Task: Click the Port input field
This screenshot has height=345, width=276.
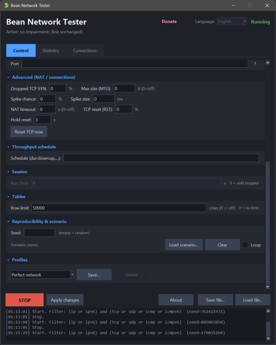Action: coord(135,64)
